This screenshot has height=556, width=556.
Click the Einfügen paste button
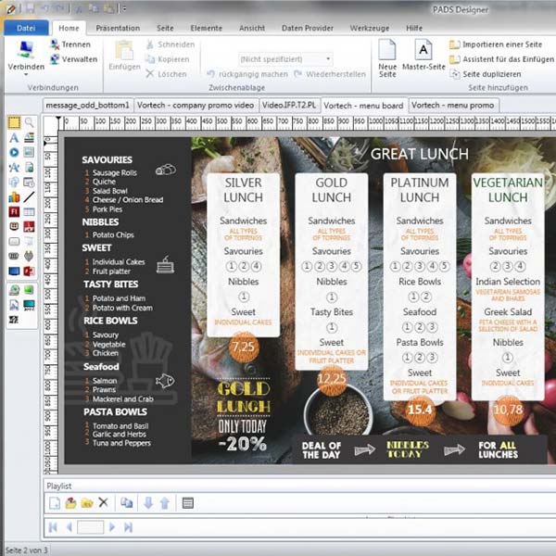coord(124,56)
